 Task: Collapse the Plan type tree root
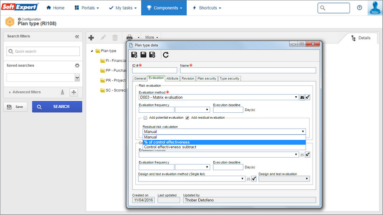92,51
